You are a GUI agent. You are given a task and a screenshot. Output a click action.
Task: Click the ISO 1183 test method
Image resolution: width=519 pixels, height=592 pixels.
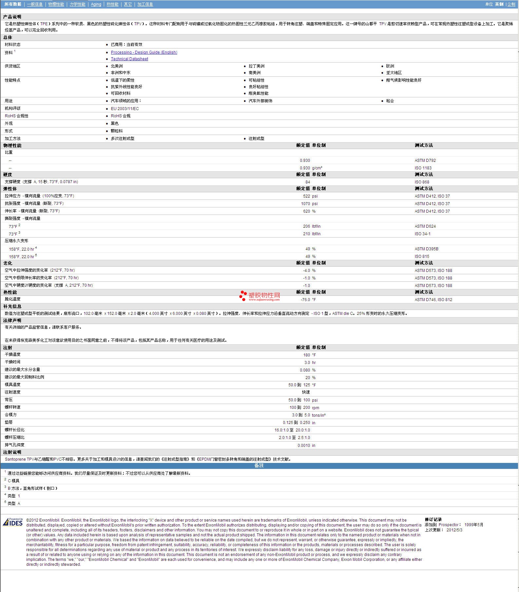pyautogui.click(x=423, y=168)
